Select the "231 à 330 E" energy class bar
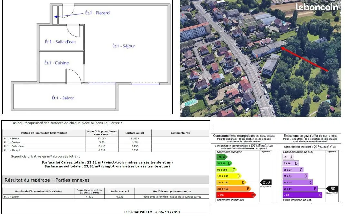The height and width of the screenshot is (218, 345). tap(232, 182)
